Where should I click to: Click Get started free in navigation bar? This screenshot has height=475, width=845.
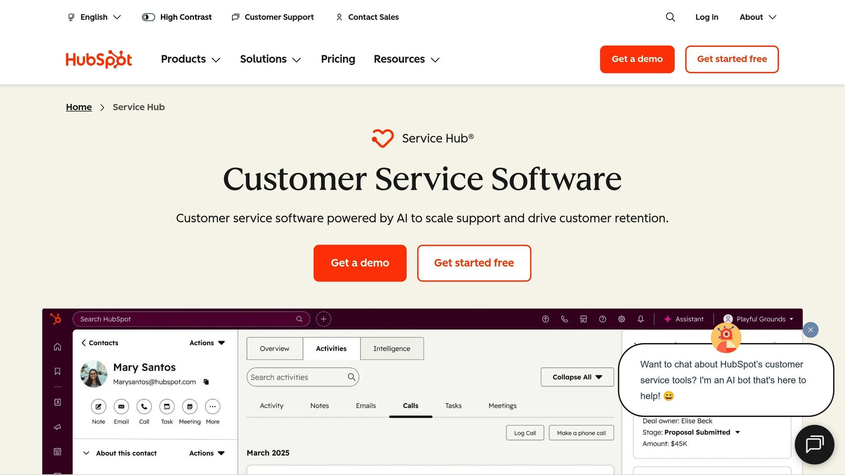tap(732, 59)
